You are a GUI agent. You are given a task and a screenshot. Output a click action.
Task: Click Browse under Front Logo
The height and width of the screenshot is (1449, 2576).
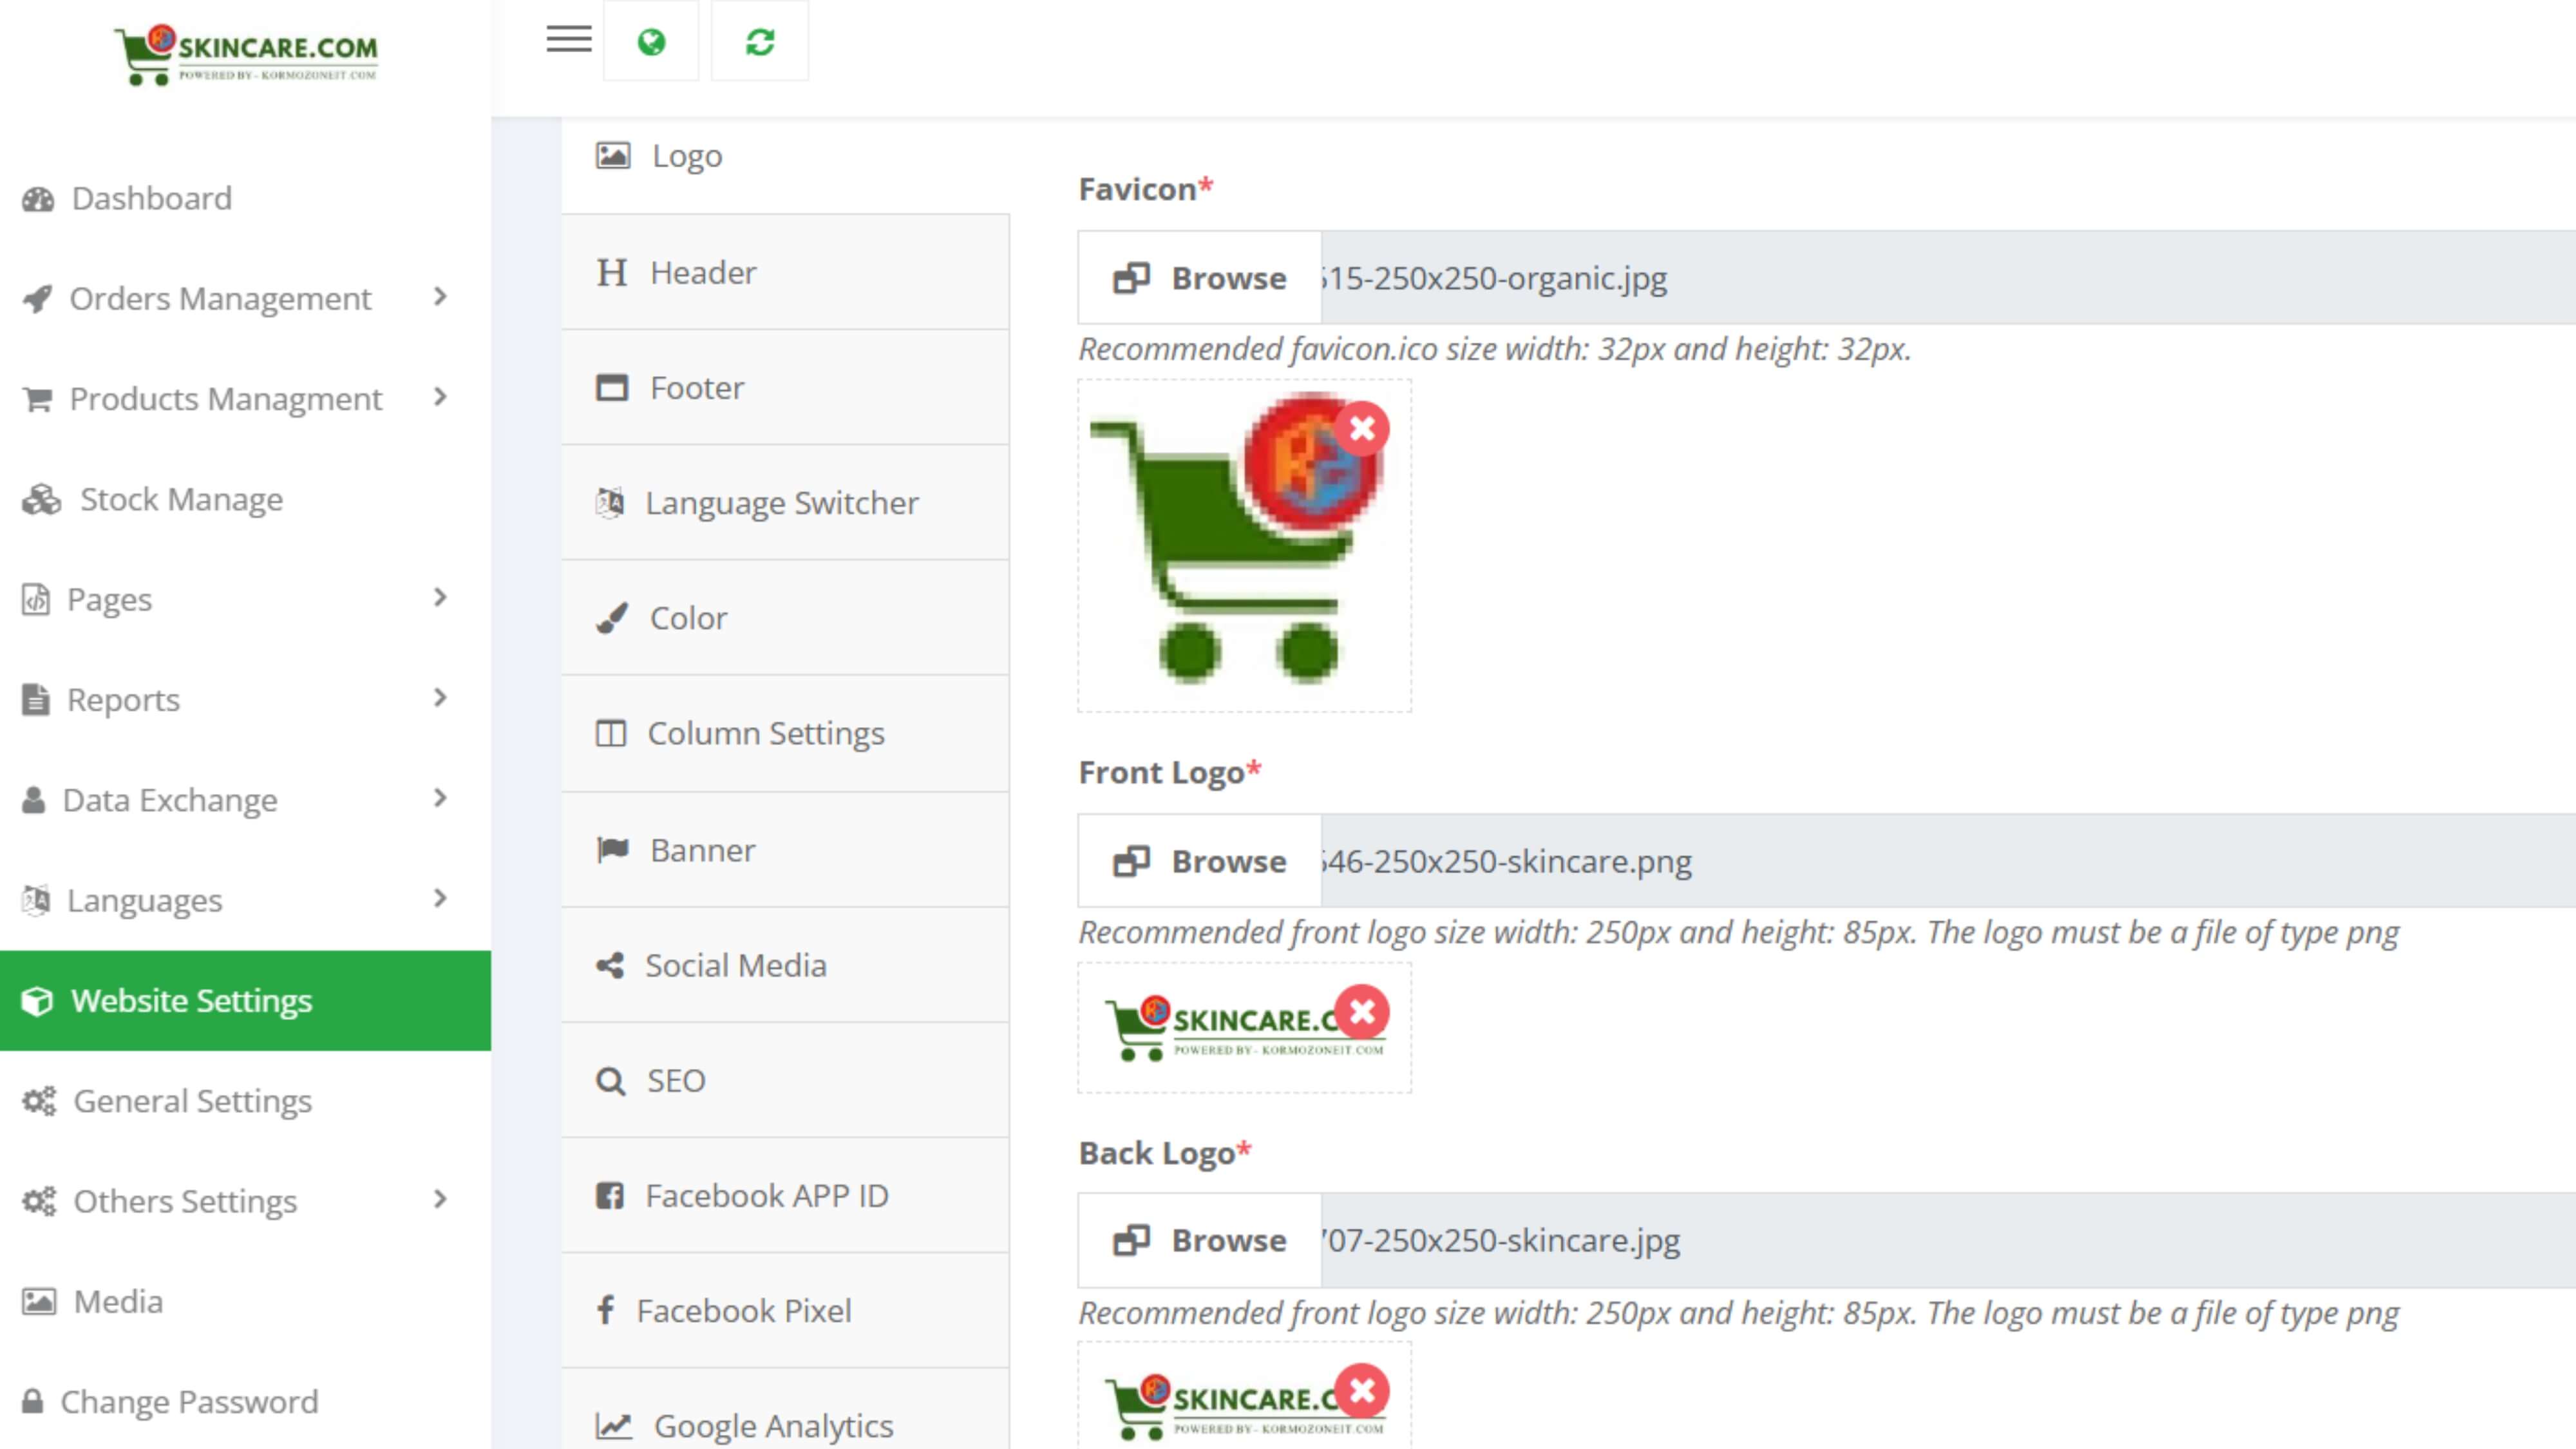[x=1200, y=861]
